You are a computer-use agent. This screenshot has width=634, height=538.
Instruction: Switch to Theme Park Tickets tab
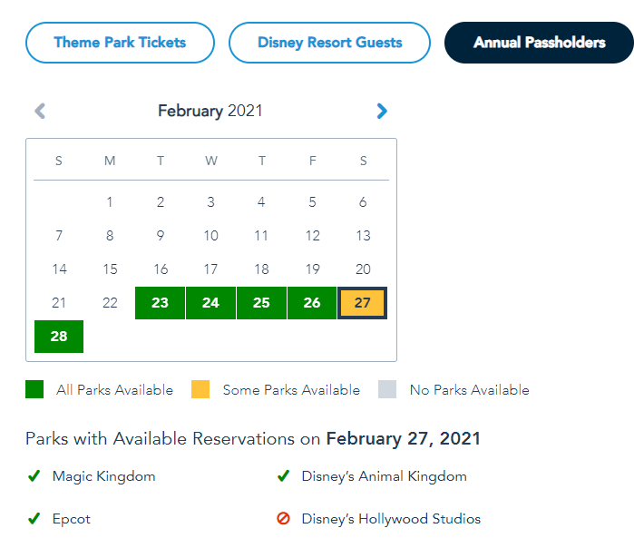pyautogui.click(x=120, y=43)
